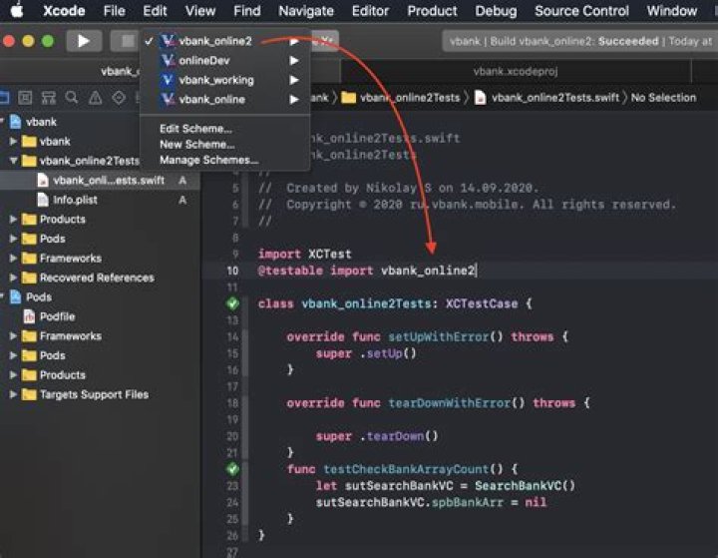
Task: Open the find navigator magnifier icon
Action: (72, 97)
